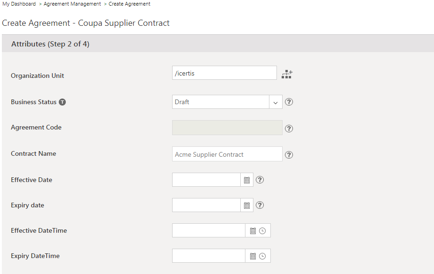Open Agreement Management breadcrumb link
Screen dimensions: 434x274
72,4
